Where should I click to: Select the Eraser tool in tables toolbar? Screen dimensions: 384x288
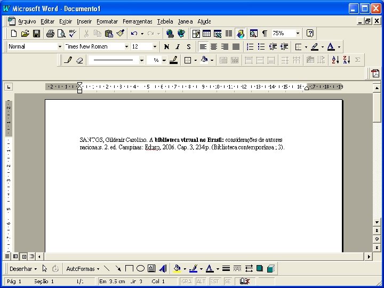[x=79, y=60]
